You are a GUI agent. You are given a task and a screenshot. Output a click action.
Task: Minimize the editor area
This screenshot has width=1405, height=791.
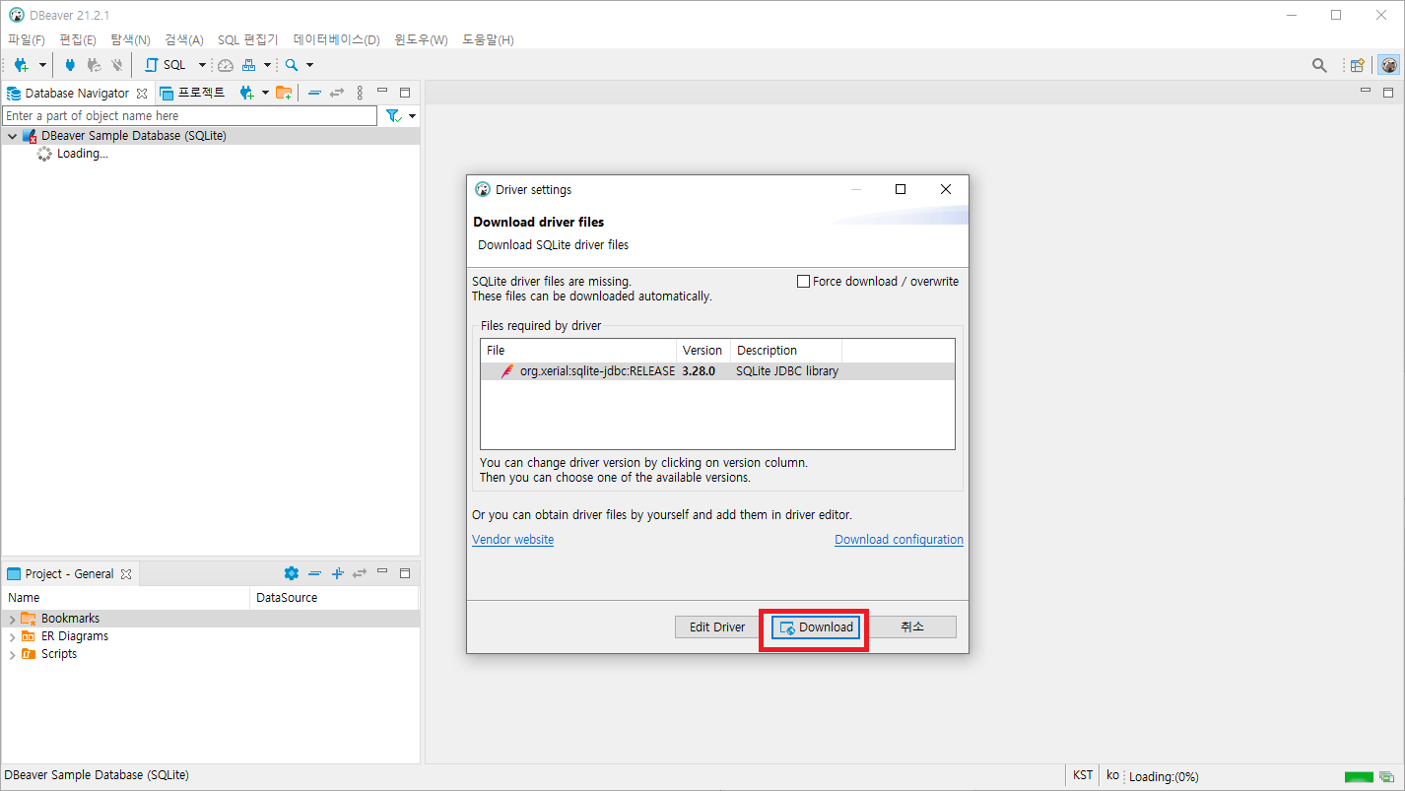pos(1366,90)
